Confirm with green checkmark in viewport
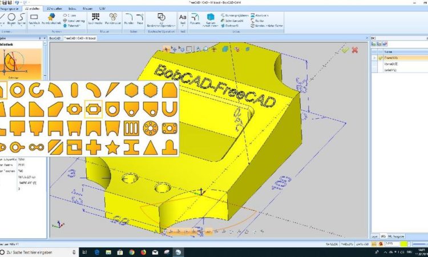 (x=345, y=50)
